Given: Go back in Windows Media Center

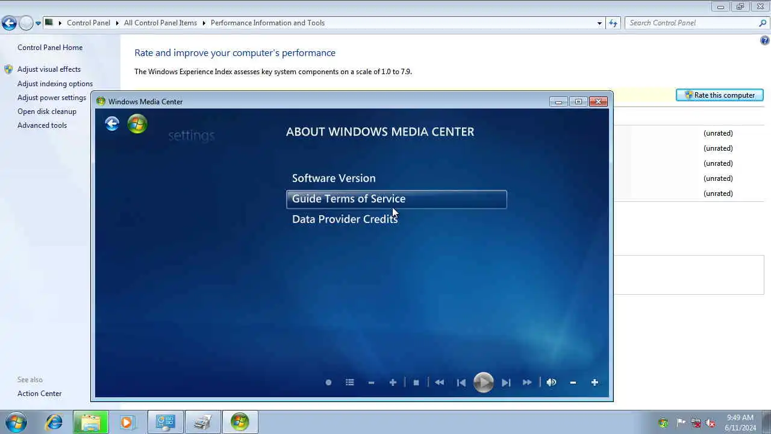Looking at the screenshot, I should click(x=112, y=124).
